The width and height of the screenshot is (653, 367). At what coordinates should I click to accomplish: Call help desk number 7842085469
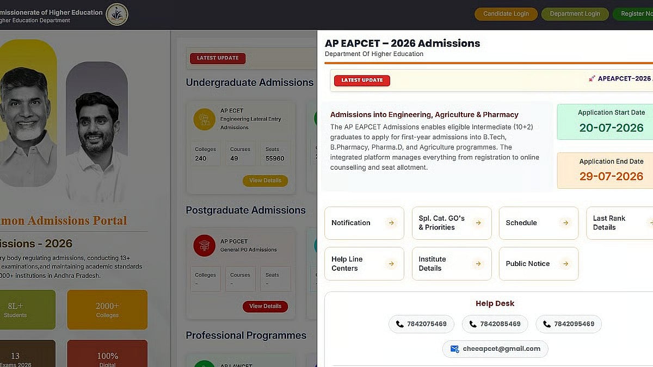click(495, 324)
